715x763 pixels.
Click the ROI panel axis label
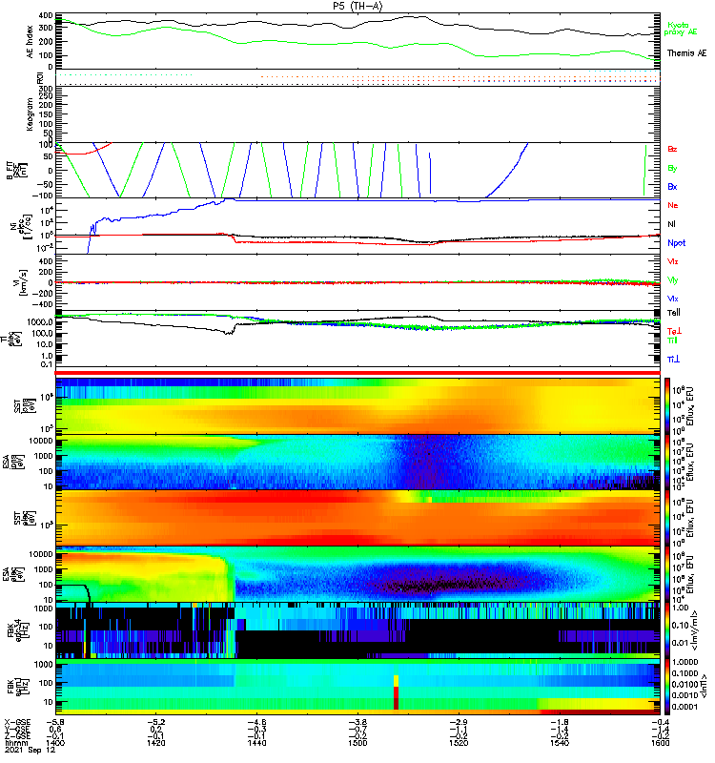(41, 78)
